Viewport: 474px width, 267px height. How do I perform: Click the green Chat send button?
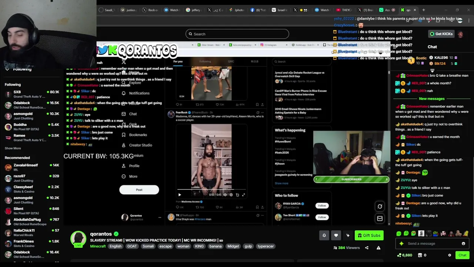(x=462, y=255)
